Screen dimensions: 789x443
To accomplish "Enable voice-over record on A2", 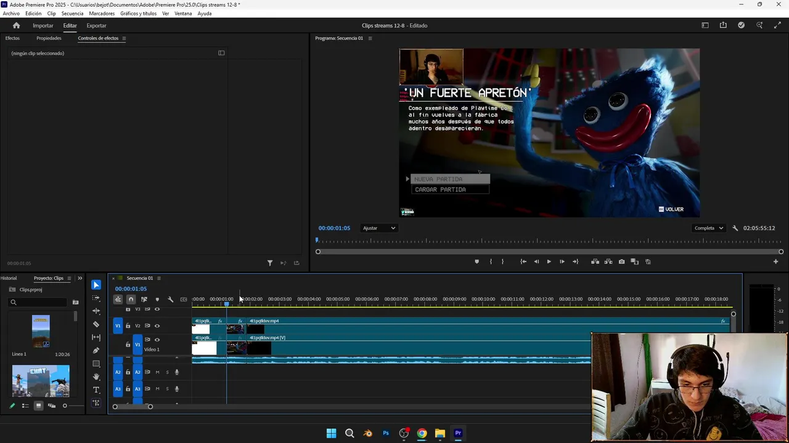I will [177, 372].
